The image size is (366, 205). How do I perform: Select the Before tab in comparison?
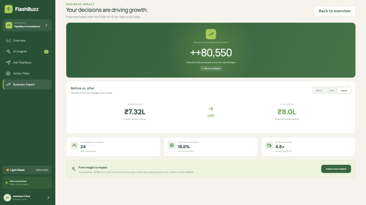tap(319, 91)
